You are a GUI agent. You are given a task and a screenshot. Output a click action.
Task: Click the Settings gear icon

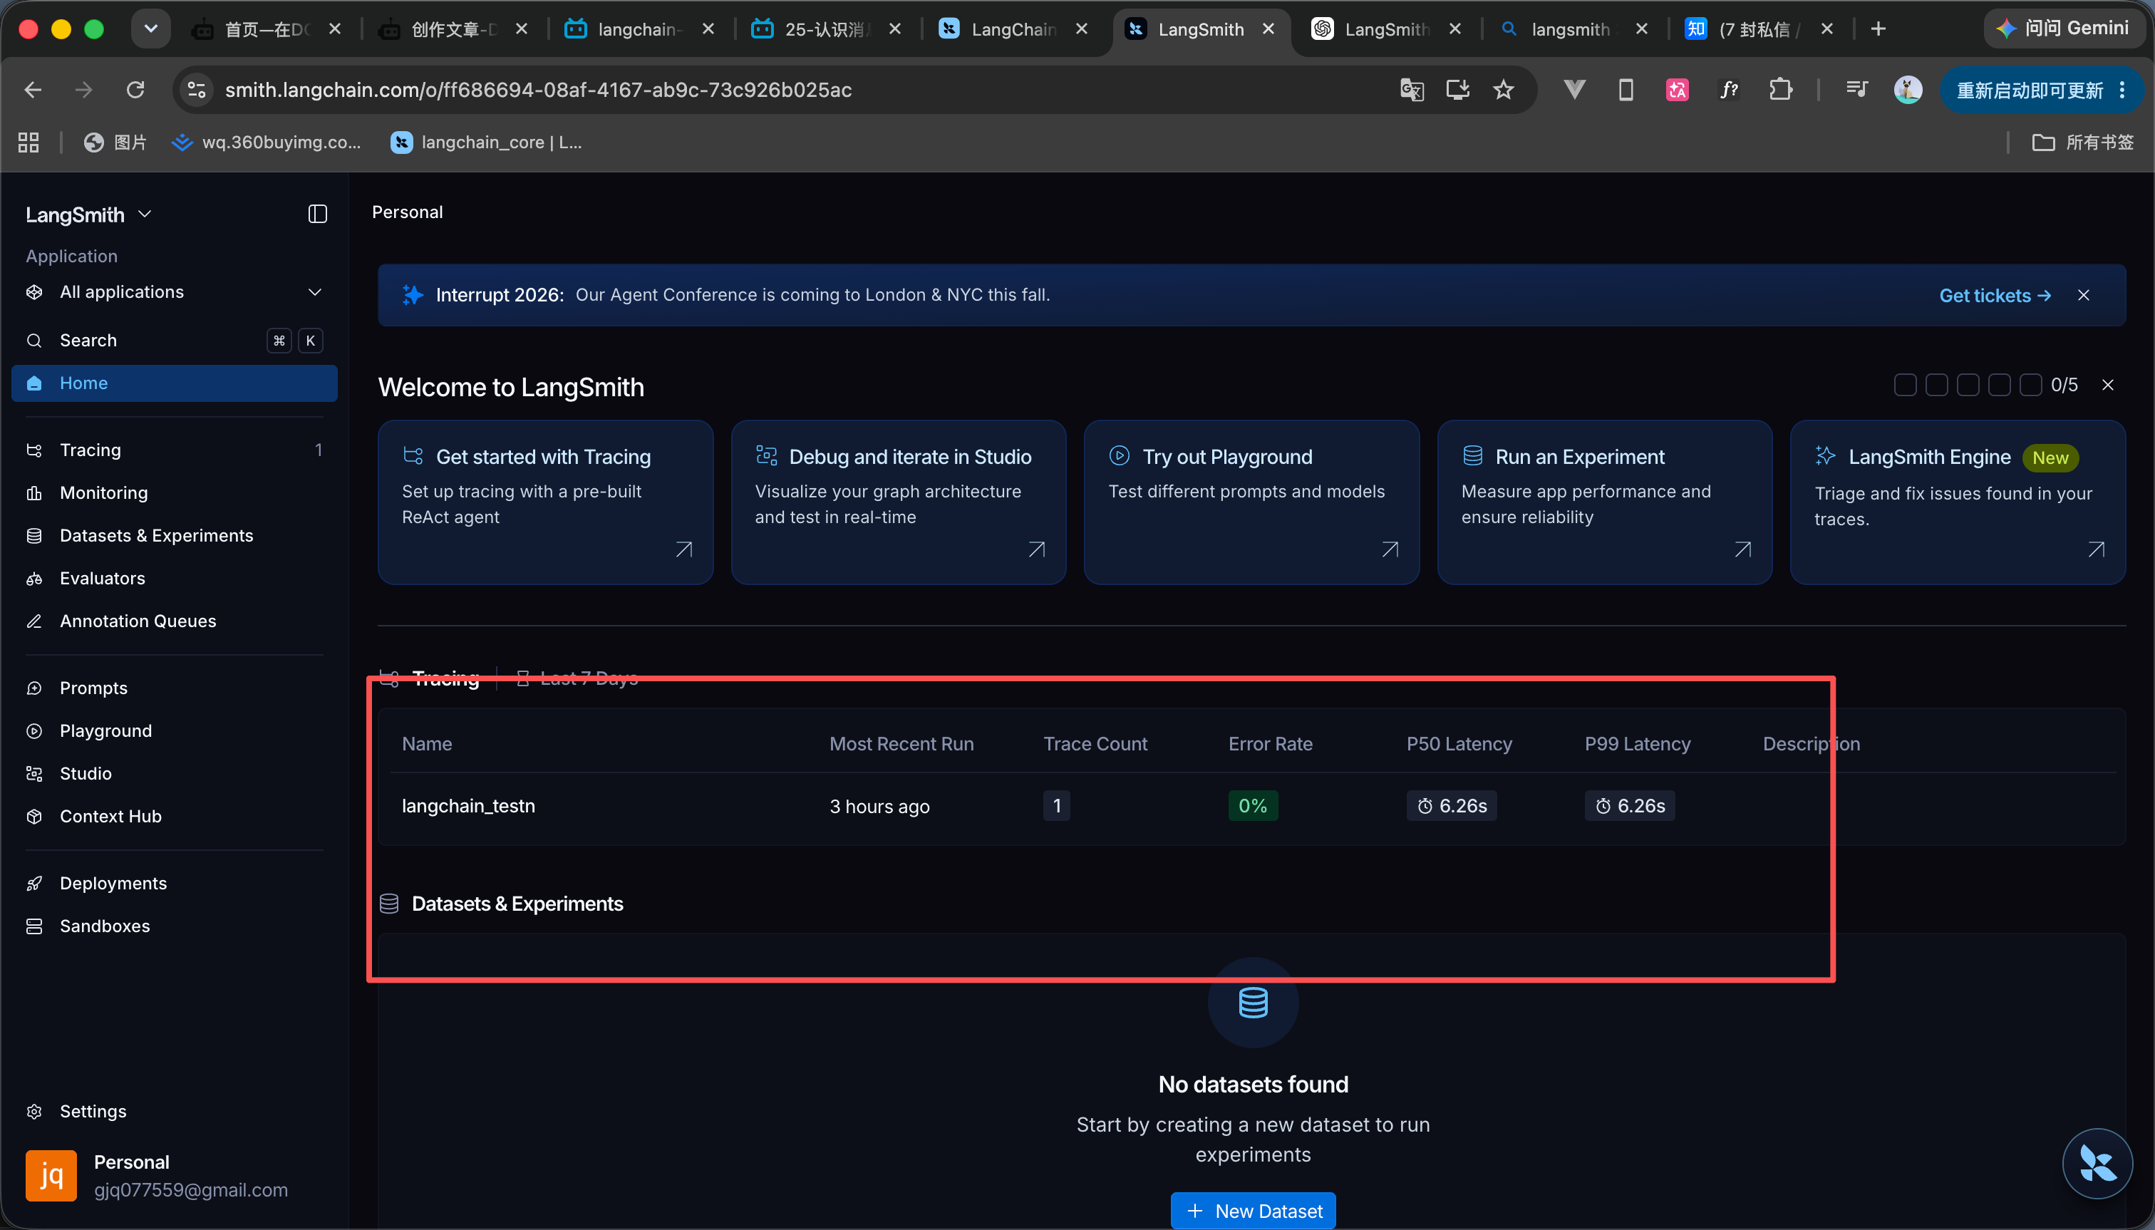click(35, 1112)
